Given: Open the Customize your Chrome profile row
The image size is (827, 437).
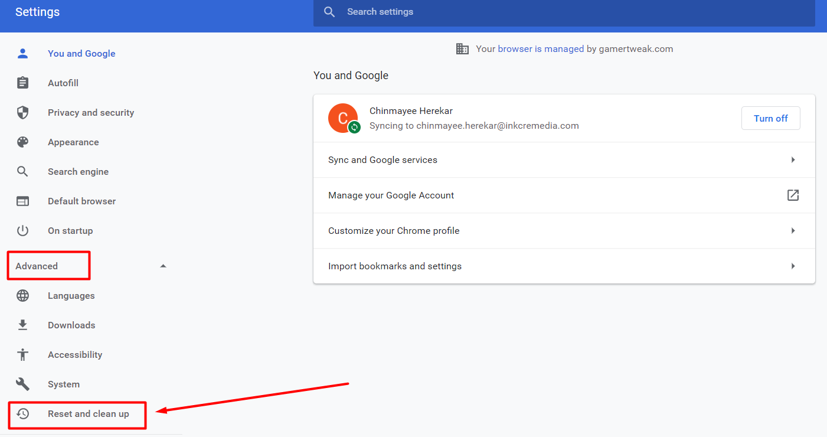Looking at the screenshot, I should [564, 231].
